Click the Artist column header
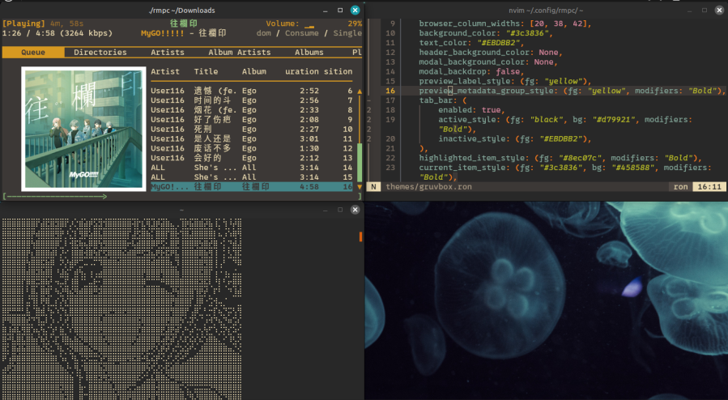This screenshot has width=728, height=400. [165, 71]
